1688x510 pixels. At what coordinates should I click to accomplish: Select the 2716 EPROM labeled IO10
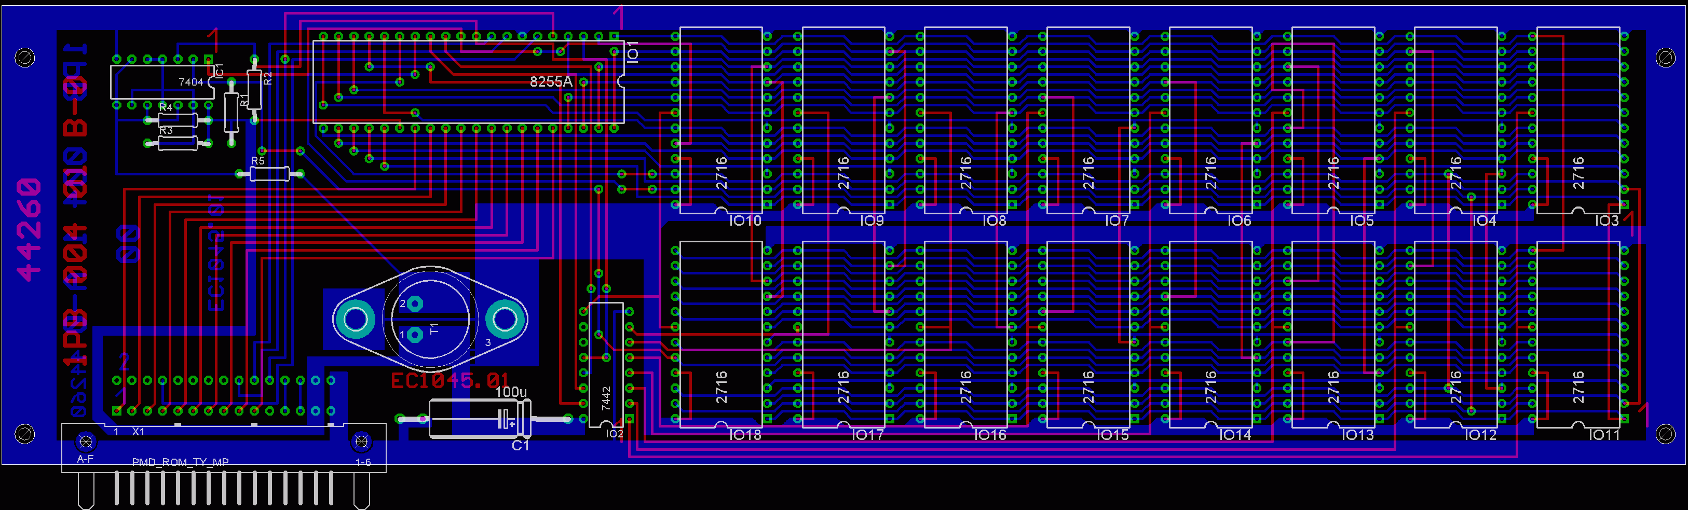[721, 120]
